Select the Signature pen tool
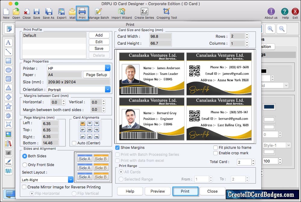The image size is (301, 202). click(x=8, y=162)
